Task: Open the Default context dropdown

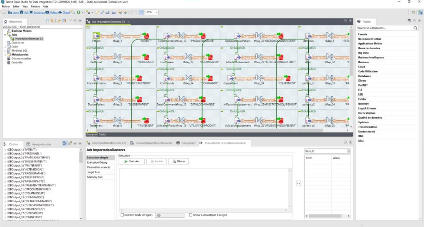Action: click(x=348, y=151)
